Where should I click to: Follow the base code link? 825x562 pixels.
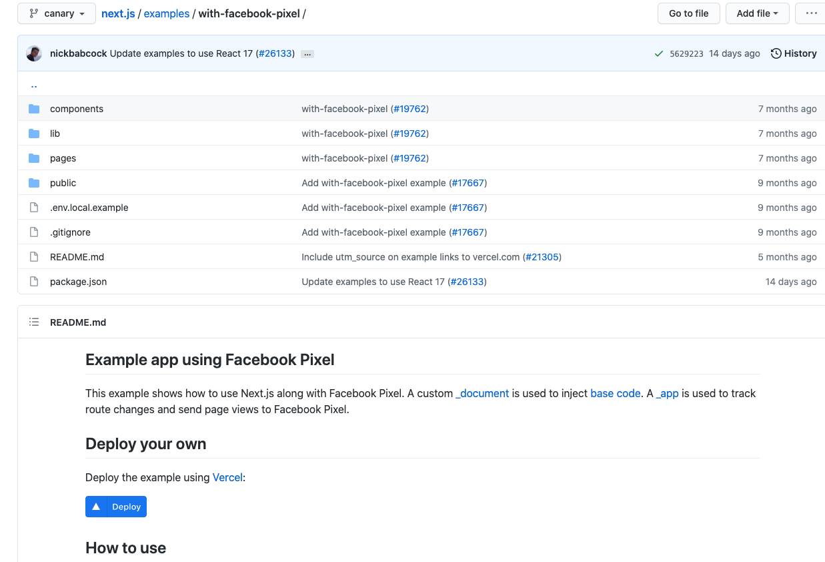click(x=616, y=393)
